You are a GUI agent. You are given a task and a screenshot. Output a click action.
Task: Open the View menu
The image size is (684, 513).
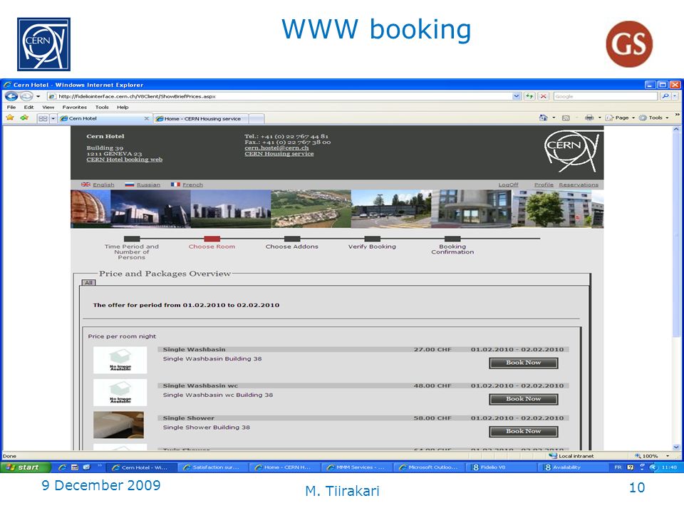click(x=48, y=108)
